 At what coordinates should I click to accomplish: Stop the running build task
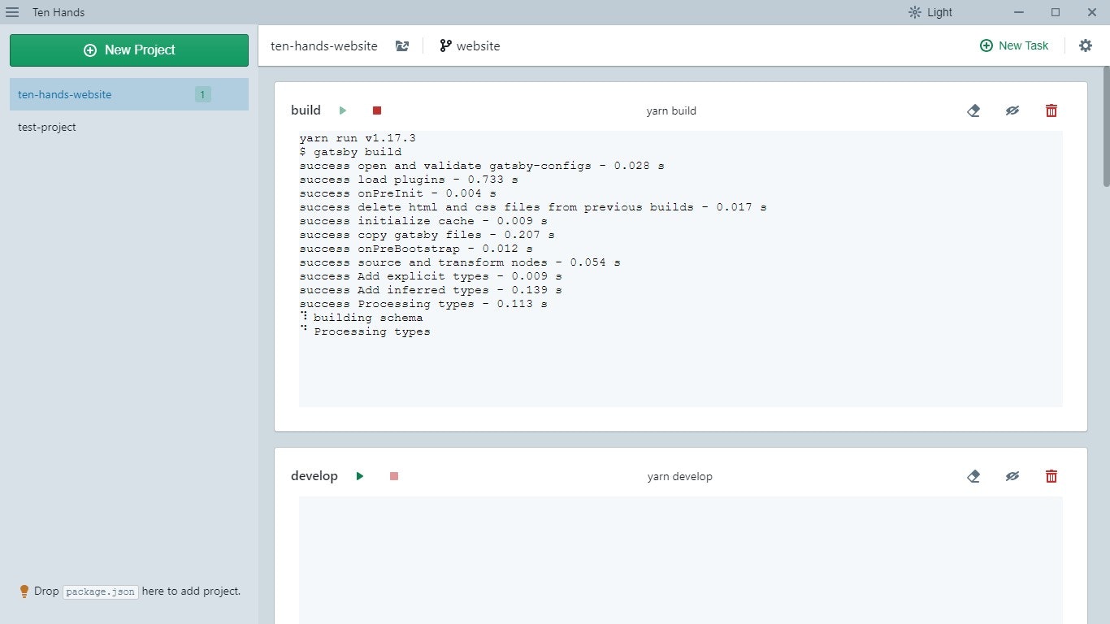(x=377, y=110)
